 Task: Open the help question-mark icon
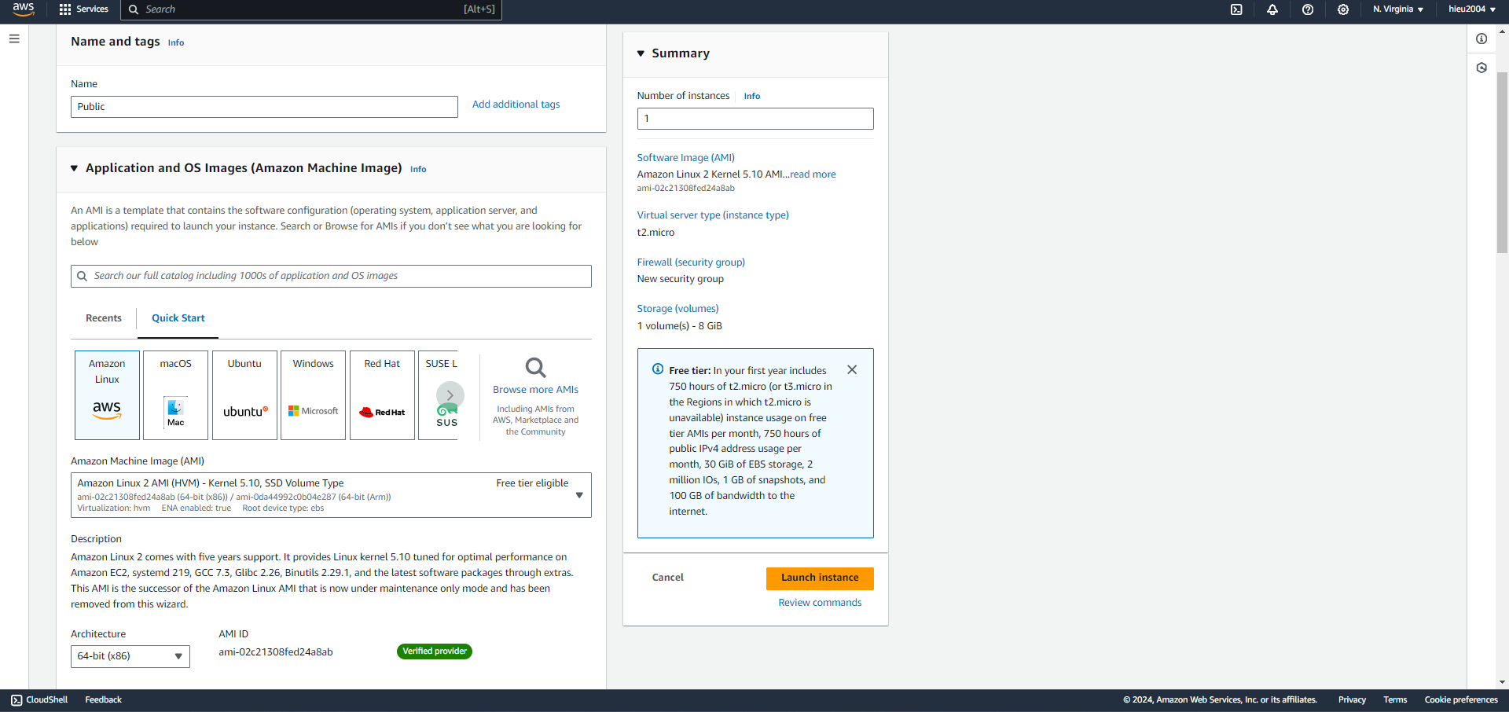1308,9
